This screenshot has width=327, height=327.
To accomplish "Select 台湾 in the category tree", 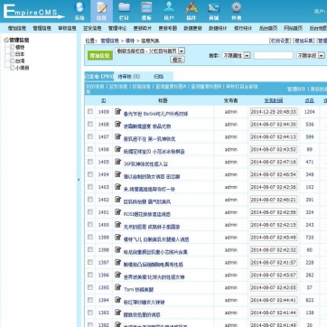I will pos(20,61).
